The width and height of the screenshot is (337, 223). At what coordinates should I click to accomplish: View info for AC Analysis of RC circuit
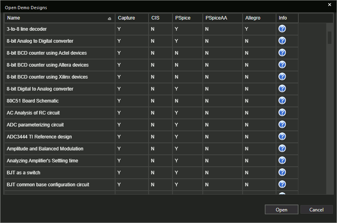282,112
